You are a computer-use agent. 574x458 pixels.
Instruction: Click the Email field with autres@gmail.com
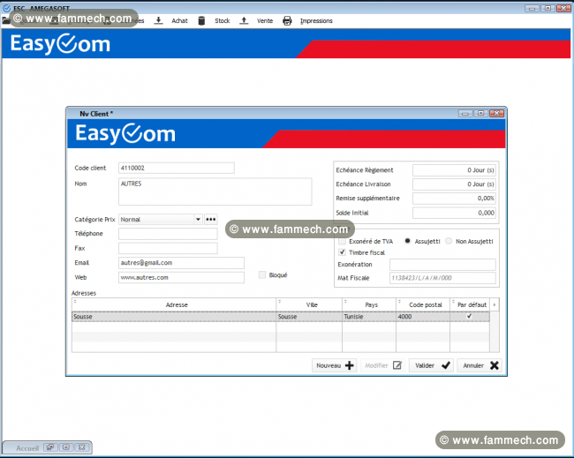[181, 263]
